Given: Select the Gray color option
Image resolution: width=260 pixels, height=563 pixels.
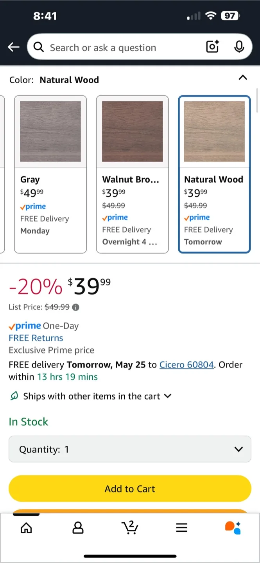Looking at the screenshot, I should click(x=50, y=174).
